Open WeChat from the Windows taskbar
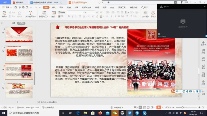Image resolution: width=207 pixels, height=116 pixels. coord(115,113)
